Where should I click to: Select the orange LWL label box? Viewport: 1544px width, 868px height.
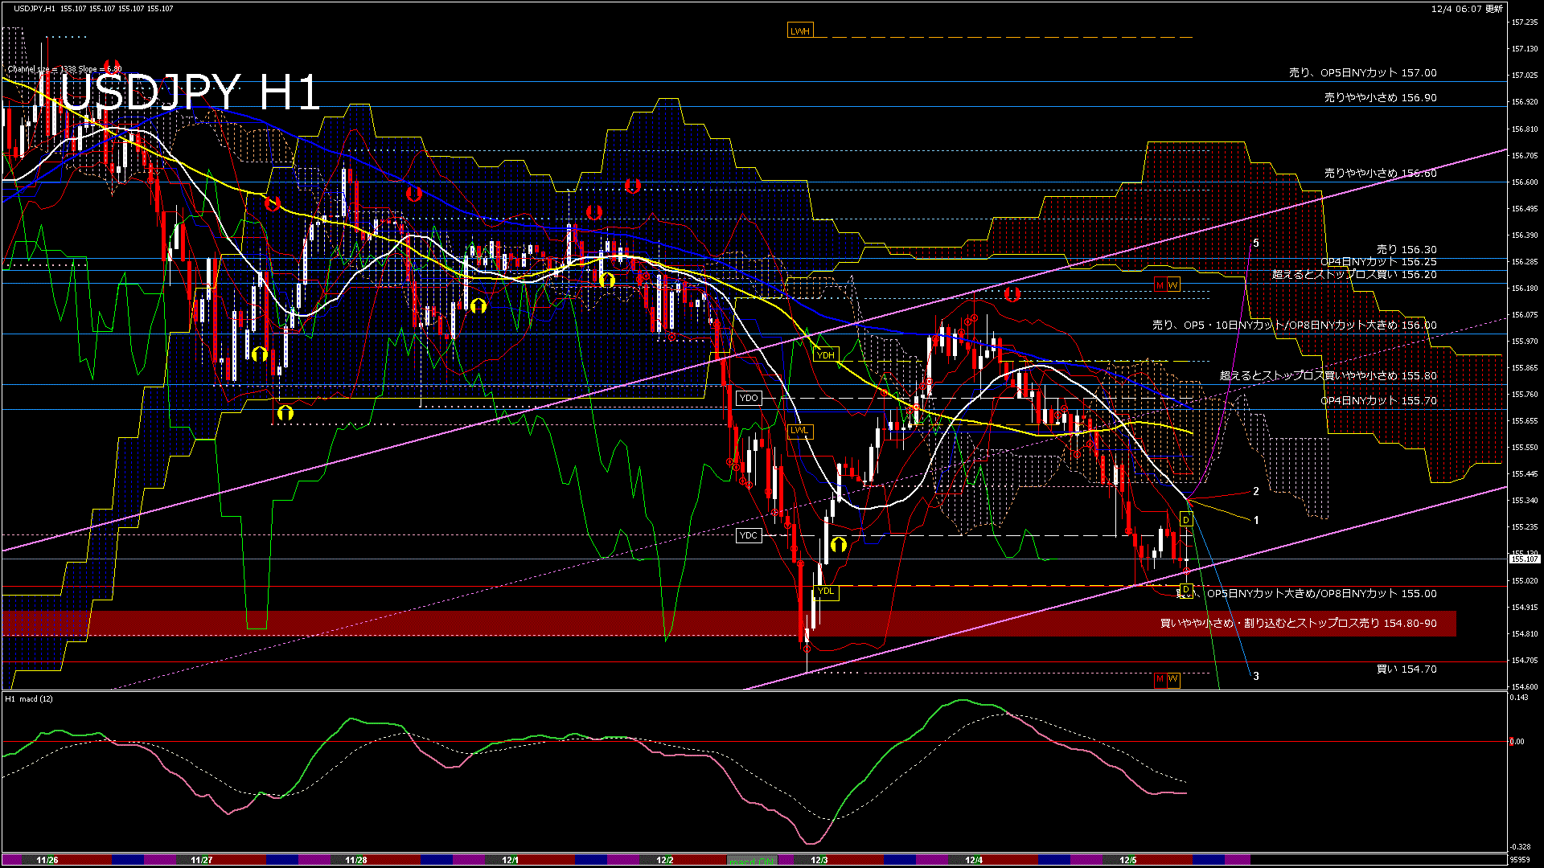tap(799, 430)
